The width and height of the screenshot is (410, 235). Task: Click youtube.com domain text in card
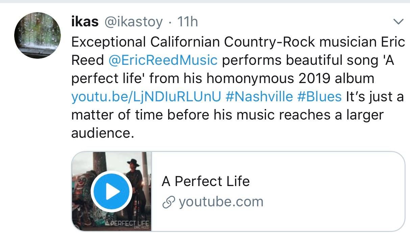coord(221,202)
